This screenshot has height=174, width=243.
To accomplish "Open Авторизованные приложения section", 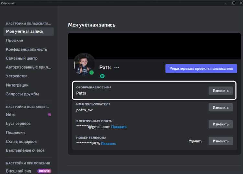I will [29, 67].
